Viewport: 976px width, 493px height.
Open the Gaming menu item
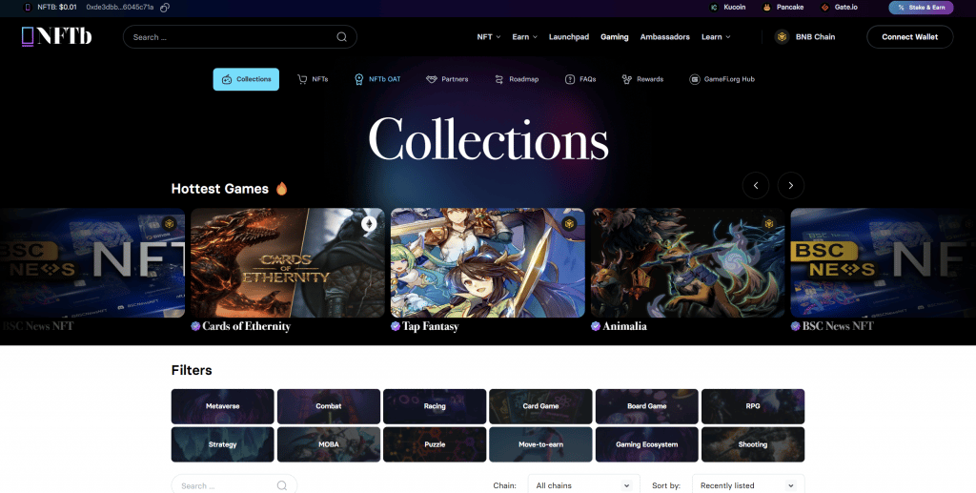tap(615, 37)
